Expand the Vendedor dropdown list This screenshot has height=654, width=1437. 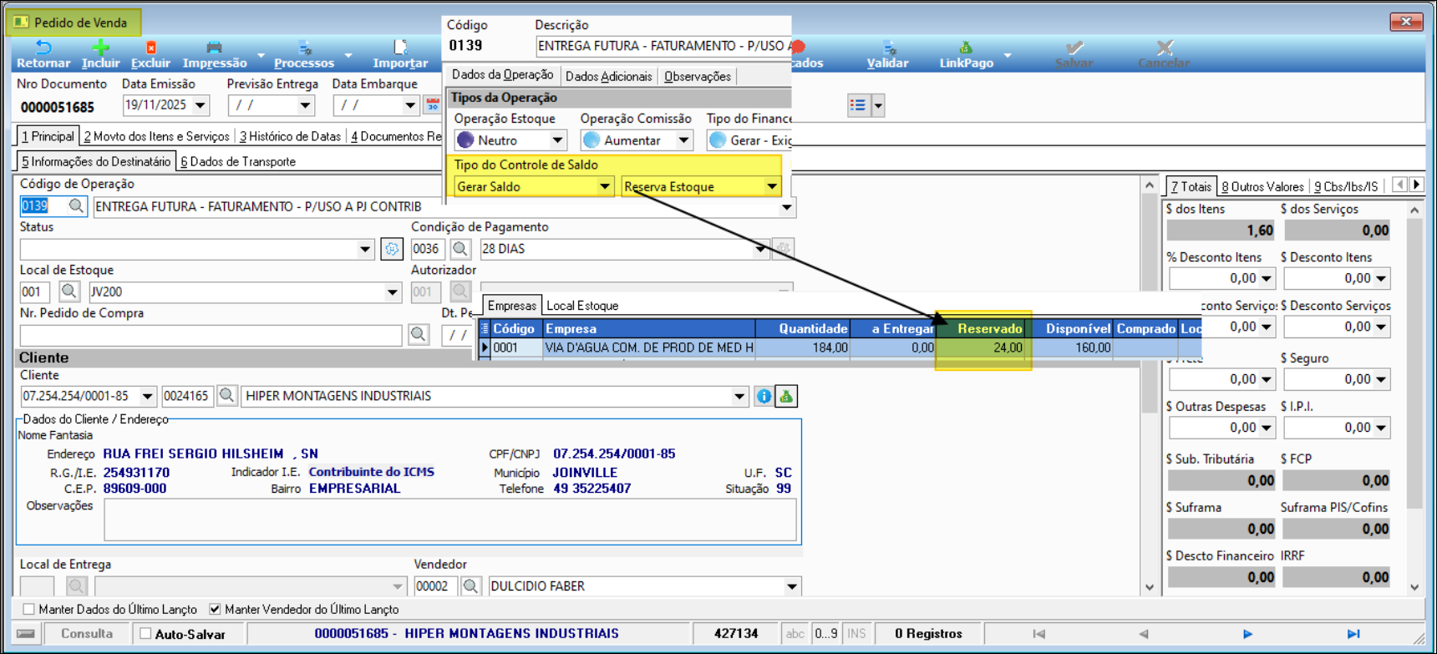pyautogui.click(x=791, y=586)
